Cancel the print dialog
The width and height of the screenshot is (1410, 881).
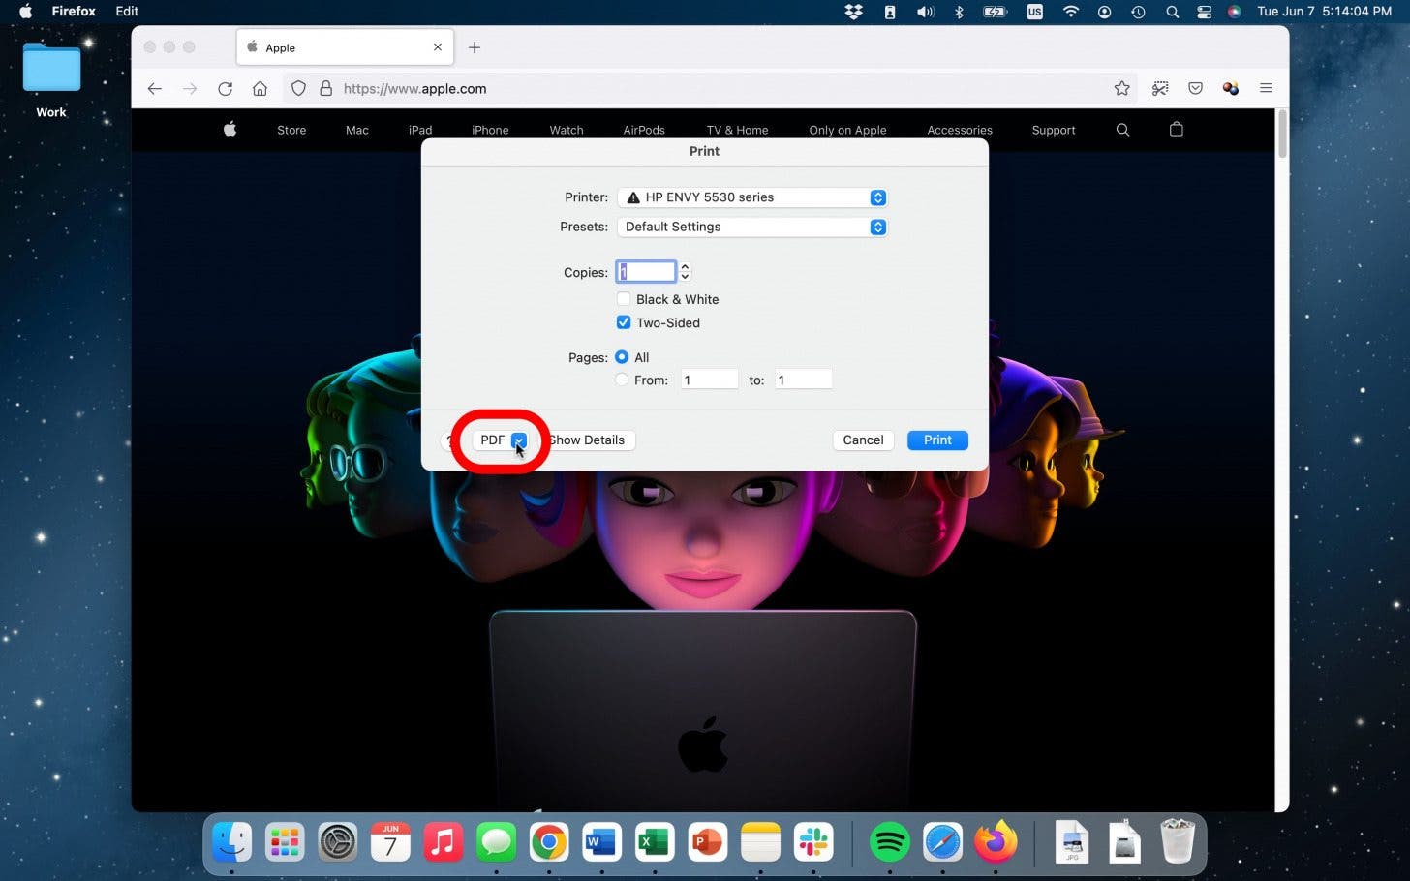[863, 440]
